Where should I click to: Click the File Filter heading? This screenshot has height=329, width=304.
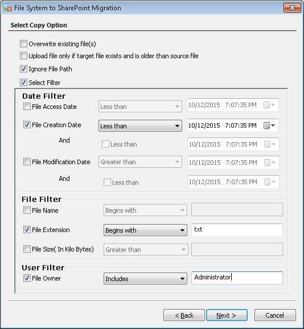[42, 200]
